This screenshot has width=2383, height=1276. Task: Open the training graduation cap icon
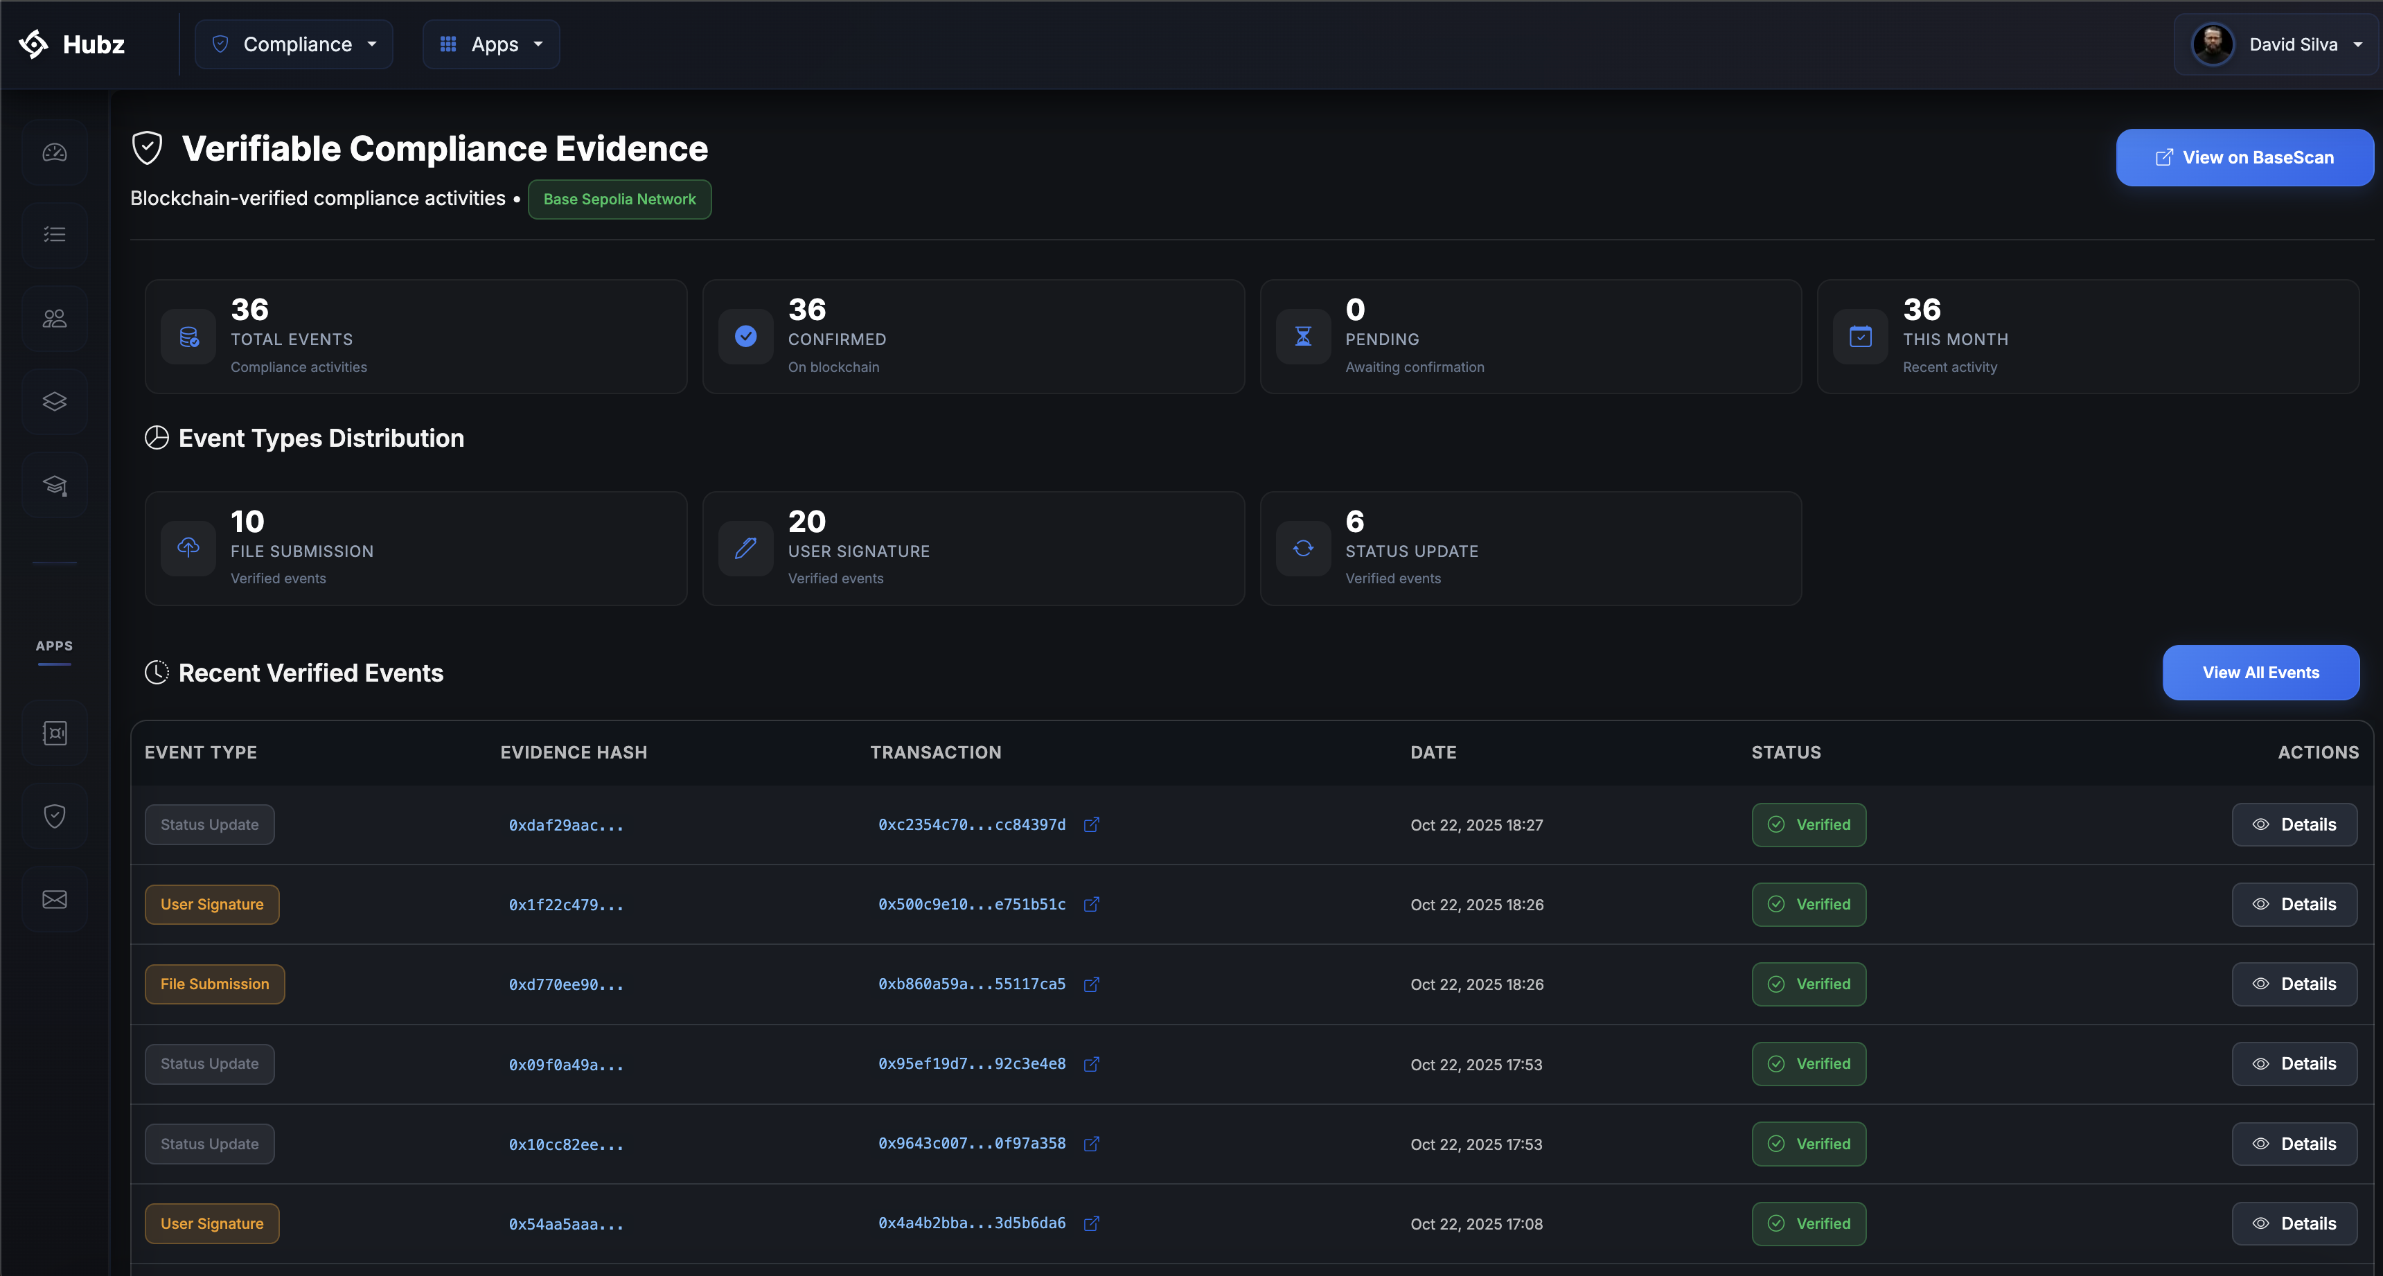click(53, 484)
